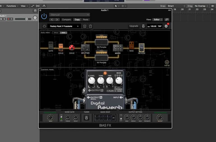Select the red round DRIVE pedal
The height and width of the screenshot is (142, 216).
[x=72, y=48]
